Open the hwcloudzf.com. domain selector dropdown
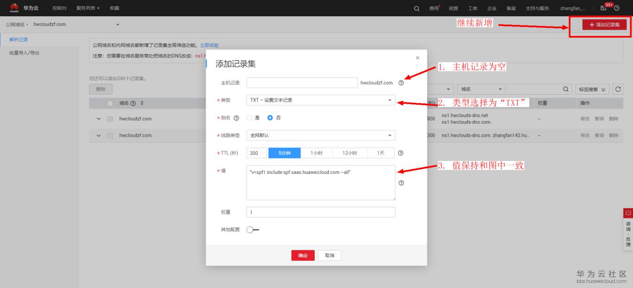 [x=76, y=24]
